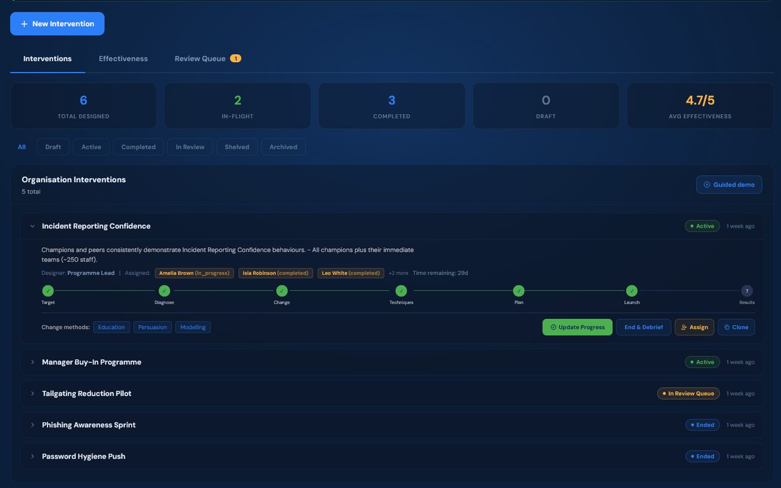Click the Time remaining: 29d text

tap(440, 273)
